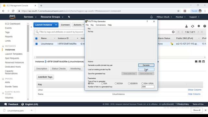Click Show all downloads
The height and width of the screenshot is (117, 208).
197,110
